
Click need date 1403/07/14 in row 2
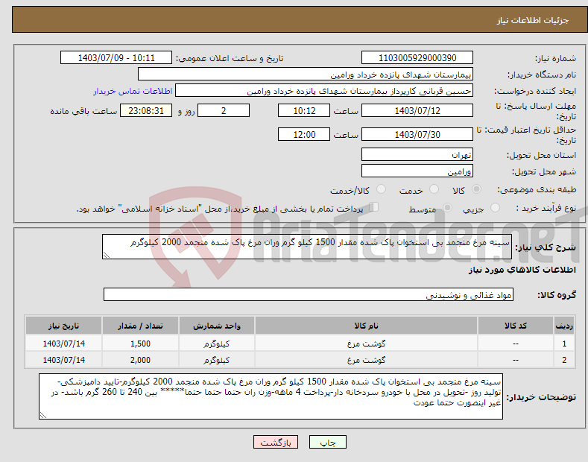[64, 360]
